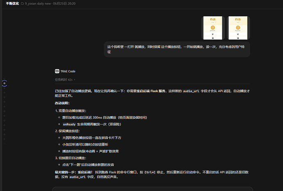This screenshot has height=191, width=283.
Task: Click the user message bubble about auto-play
Action: click(x=177, y=49)
